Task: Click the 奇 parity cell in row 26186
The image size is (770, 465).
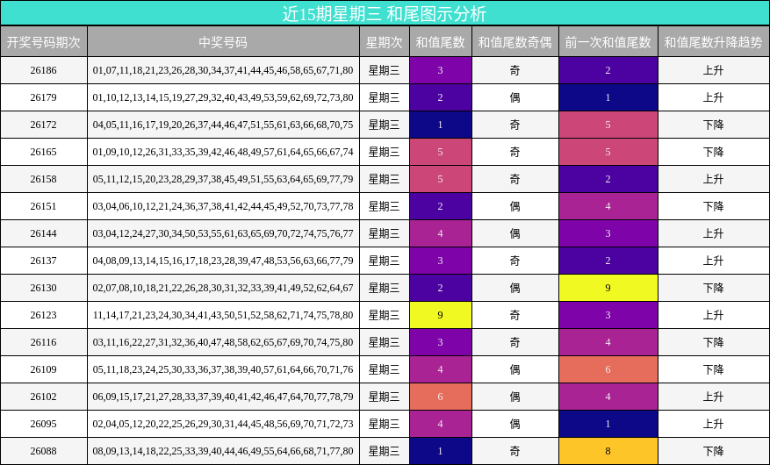Action: (x=515, y=71)
